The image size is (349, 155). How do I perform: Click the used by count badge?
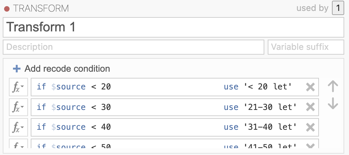(x=338, y=8)
